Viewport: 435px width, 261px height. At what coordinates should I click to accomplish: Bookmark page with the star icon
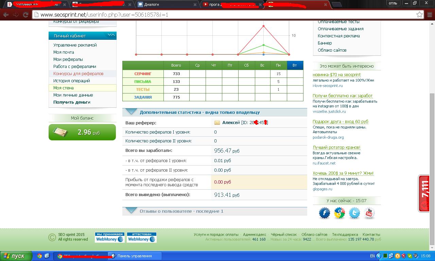pyautogui.click(x=419, y=15)
